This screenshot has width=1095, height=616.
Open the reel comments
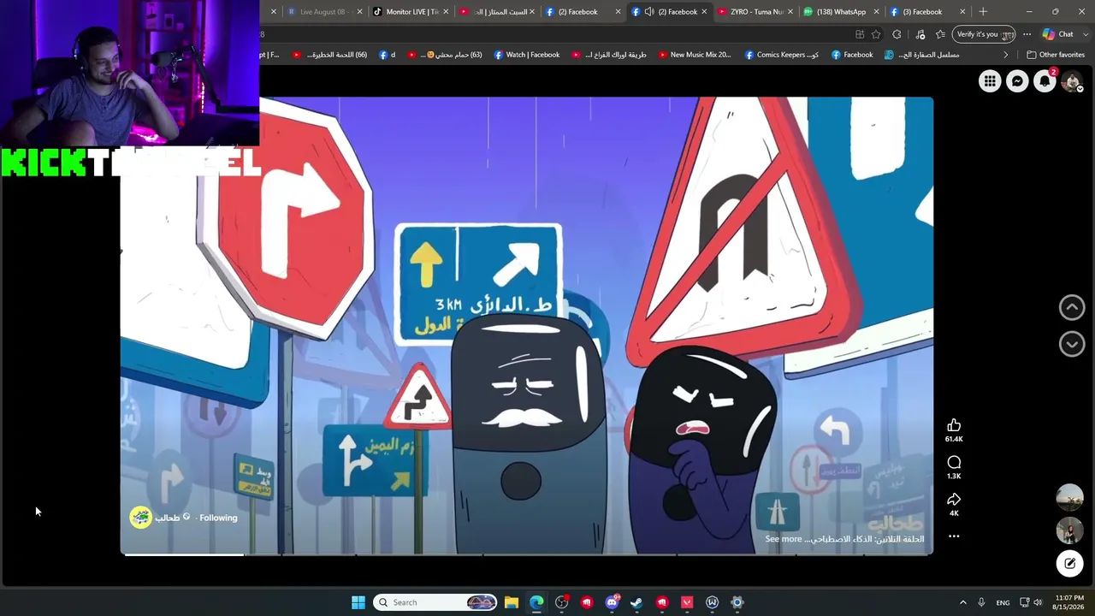[x=954, y=462]
